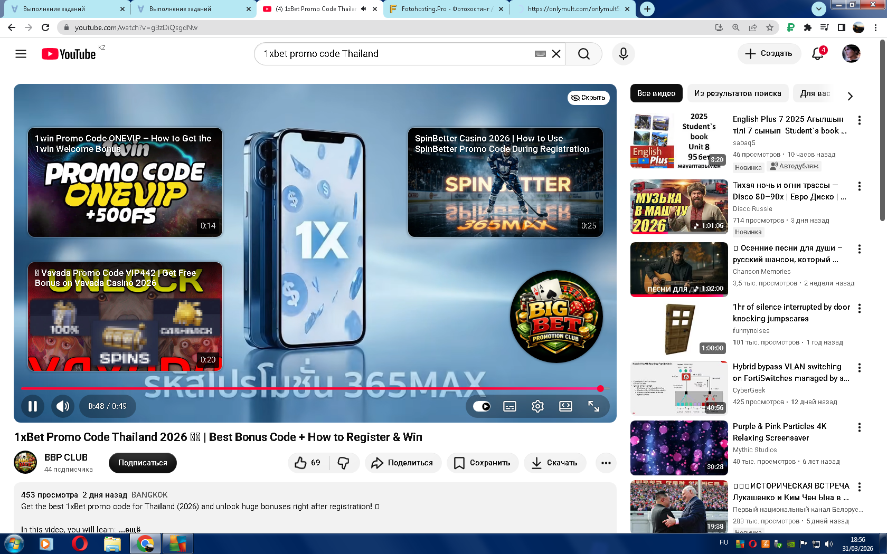Viewport: 887px width, 554px height.
Task: Reload the page
Action: 45,27
